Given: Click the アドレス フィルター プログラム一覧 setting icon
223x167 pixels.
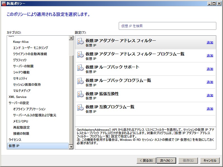Looking at the screenshot, I should 80,55.
